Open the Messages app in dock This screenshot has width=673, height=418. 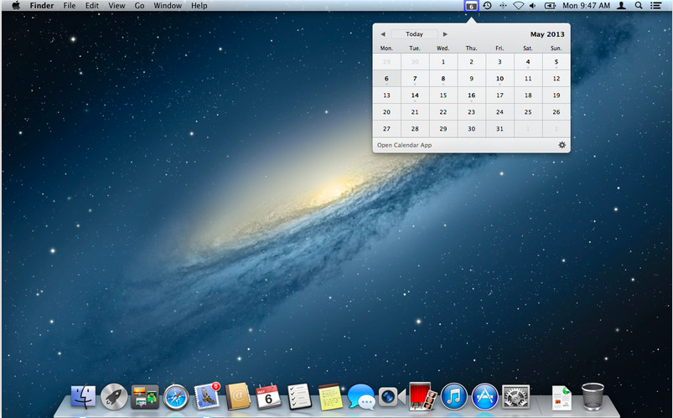point(360,397)
